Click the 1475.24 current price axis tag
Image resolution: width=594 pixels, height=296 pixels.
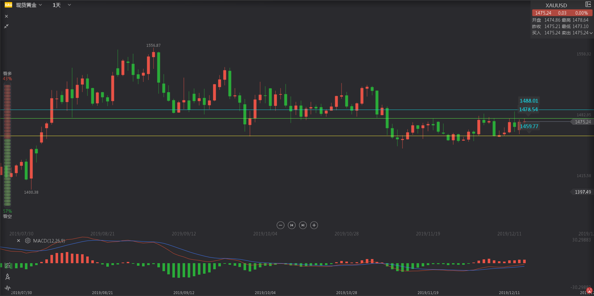(583, 122)
